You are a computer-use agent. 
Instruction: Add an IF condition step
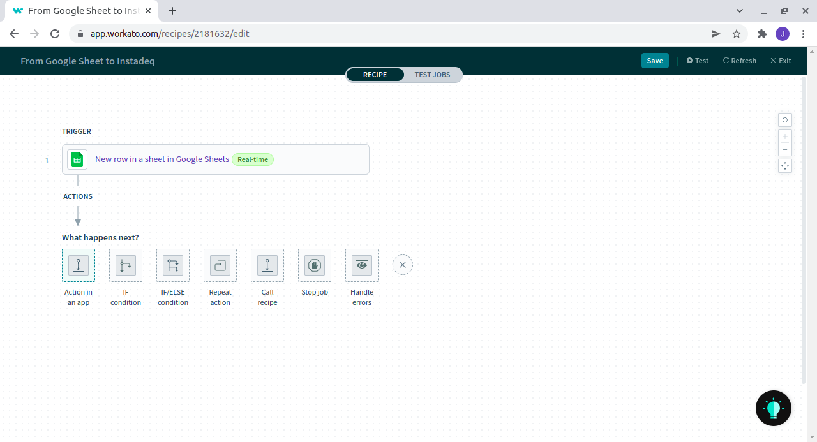tap(126, 265)
